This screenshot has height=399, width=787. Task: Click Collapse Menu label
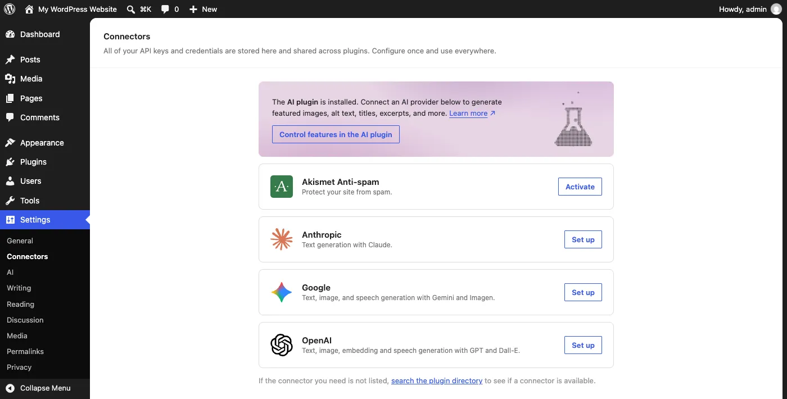coord(46,388)
